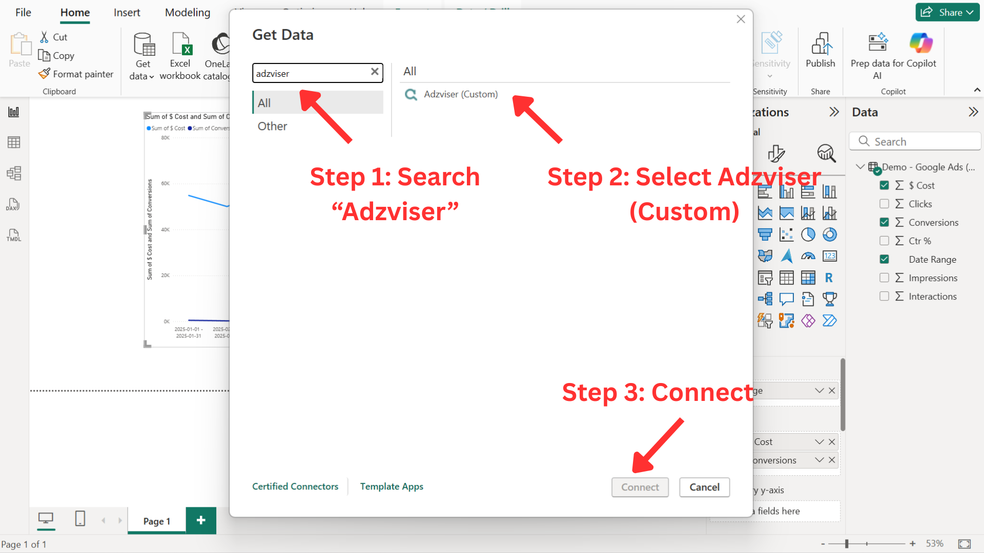
Task: Switch to the Table view in the left sidebar
Action: tap(14, 142)
